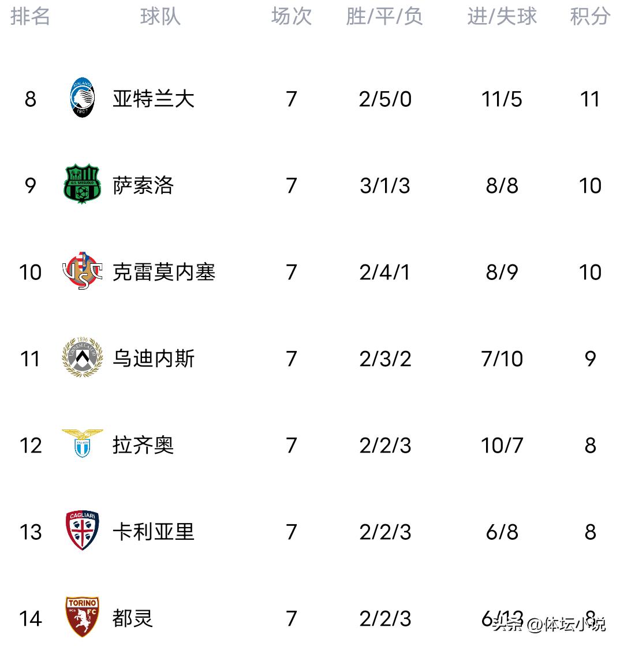Select the 积分 column header
620x646 pixels.
(x=590, y=16)
